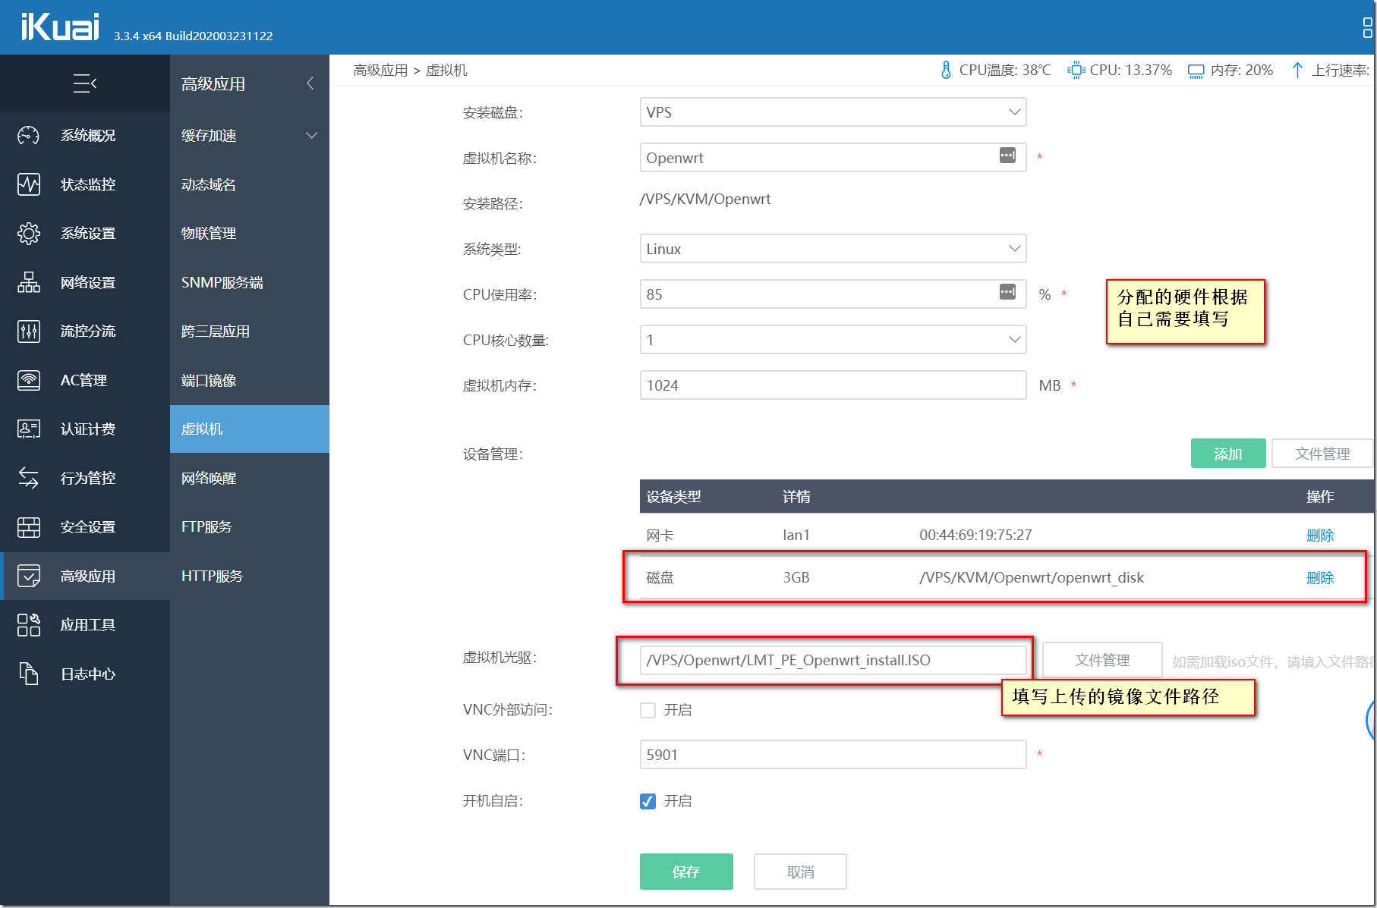Open 系统概况 dashboard icon in sidebar

(29, 136)
